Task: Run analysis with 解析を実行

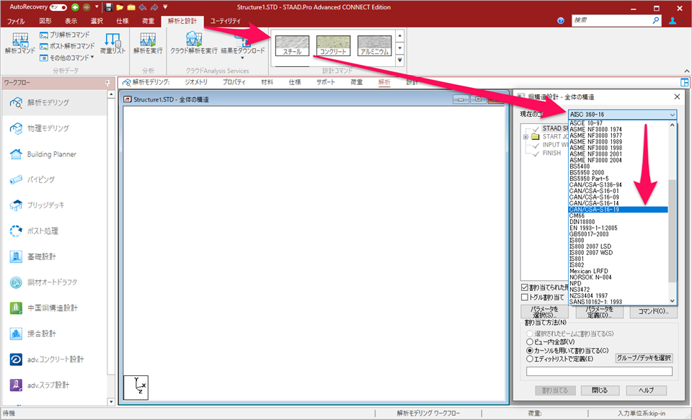Action: [x=148, y=44]
